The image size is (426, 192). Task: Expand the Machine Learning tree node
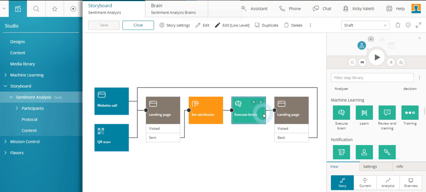click(6, 75)
